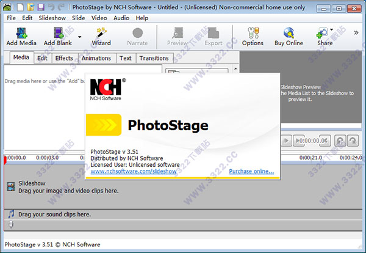Click 'Drag media here' hint in media list
This screenshot has height=253, width=366.
45,81
